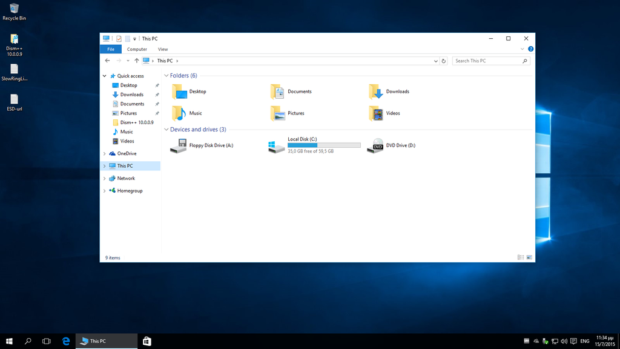Screen dimensions: 620x349
Task: Launch the Store from the taskbar
Action: 147,342
